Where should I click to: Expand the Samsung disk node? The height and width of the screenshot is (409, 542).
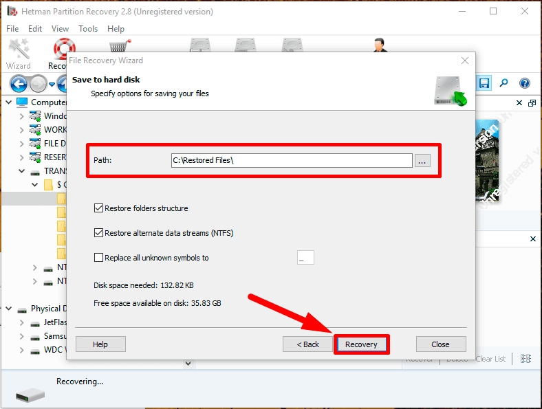tap(22, 336)
